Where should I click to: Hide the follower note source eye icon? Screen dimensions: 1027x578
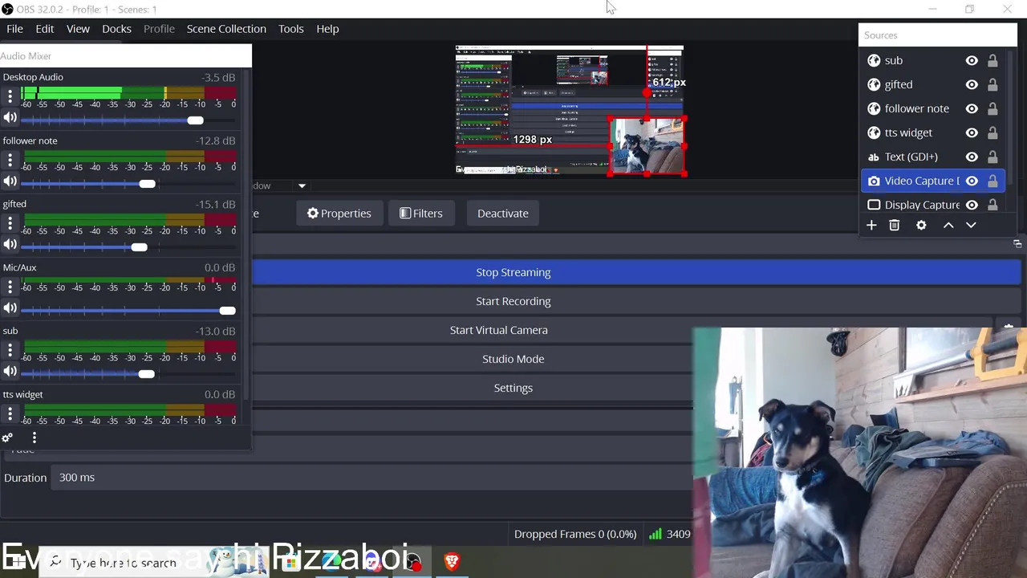point(972,108)
